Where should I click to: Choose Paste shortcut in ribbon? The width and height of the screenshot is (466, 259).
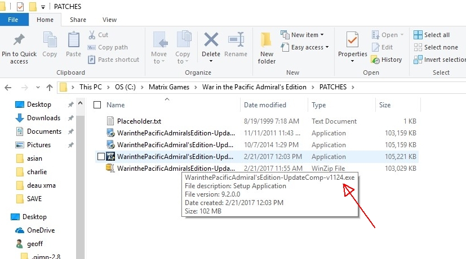pos(113,60)
